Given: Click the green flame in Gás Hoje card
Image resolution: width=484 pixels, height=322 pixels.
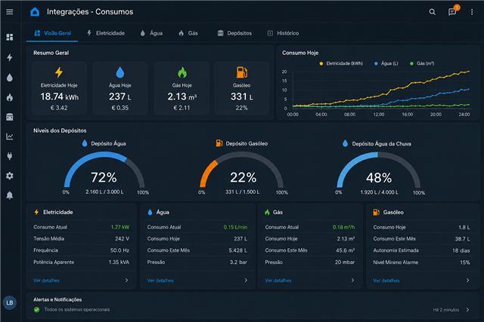Looking at the screenshot, I should click(182, 72).
